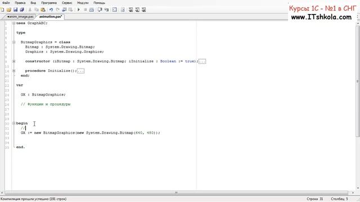Open the Модули menu
Image resolution: width=360 pixels, height=202 pixels.
[83, 3]
